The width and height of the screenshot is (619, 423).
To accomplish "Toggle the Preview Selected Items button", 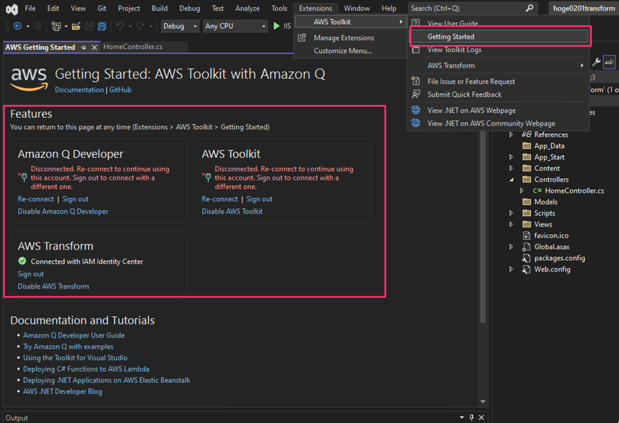I will coord(610,62).
